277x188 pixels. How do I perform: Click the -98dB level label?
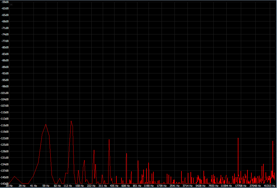point(5,86)
